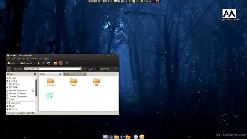Click the Search magnifier toolbar icon
Screen dimensions: 247x139
(67, 63)
